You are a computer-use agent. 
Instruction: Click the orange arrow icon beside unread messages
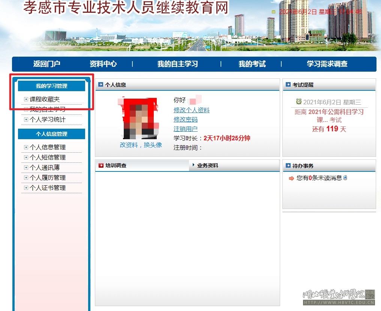point(291,178)
